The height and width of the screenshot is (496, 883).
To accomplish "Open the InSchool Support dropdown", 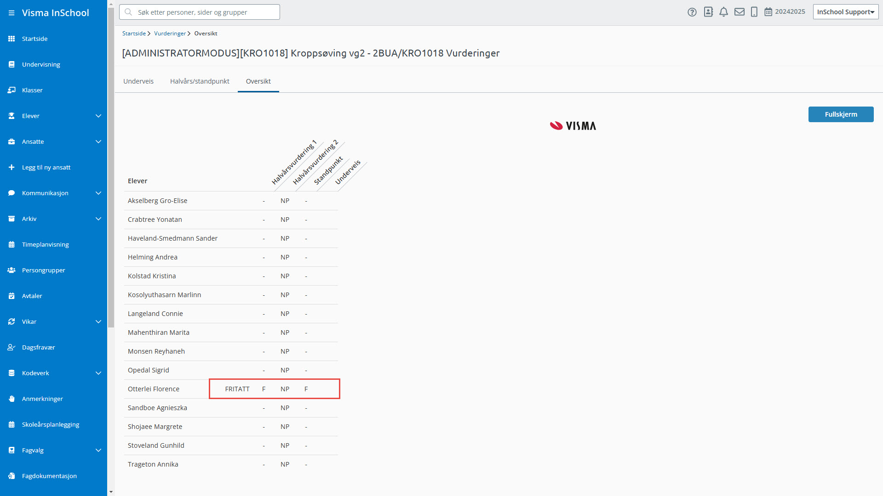I will (x=845, y=12).
